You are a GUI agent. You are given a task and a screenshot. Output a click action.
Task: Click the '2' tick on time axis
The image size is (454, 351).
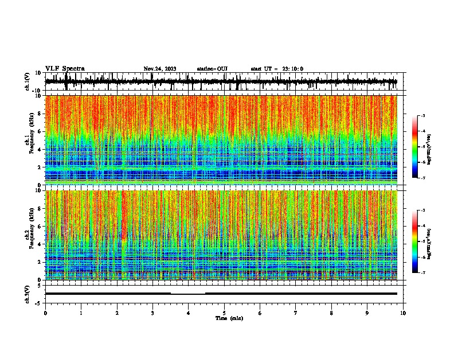click(x=117, y=313)
